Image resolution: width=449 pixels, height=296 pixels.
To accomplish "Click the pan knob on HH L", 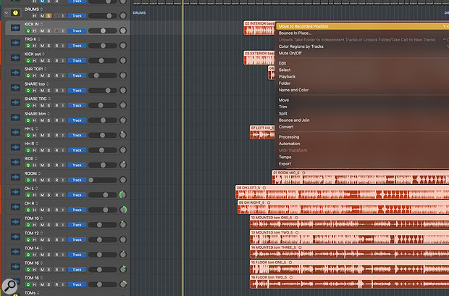I will point(123,135).
